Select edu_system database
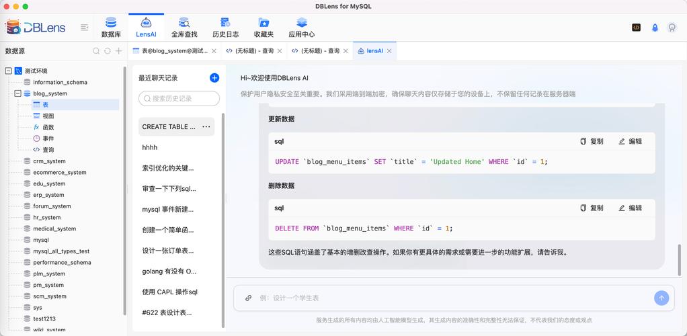687x336 pixels. click(49, 183)
